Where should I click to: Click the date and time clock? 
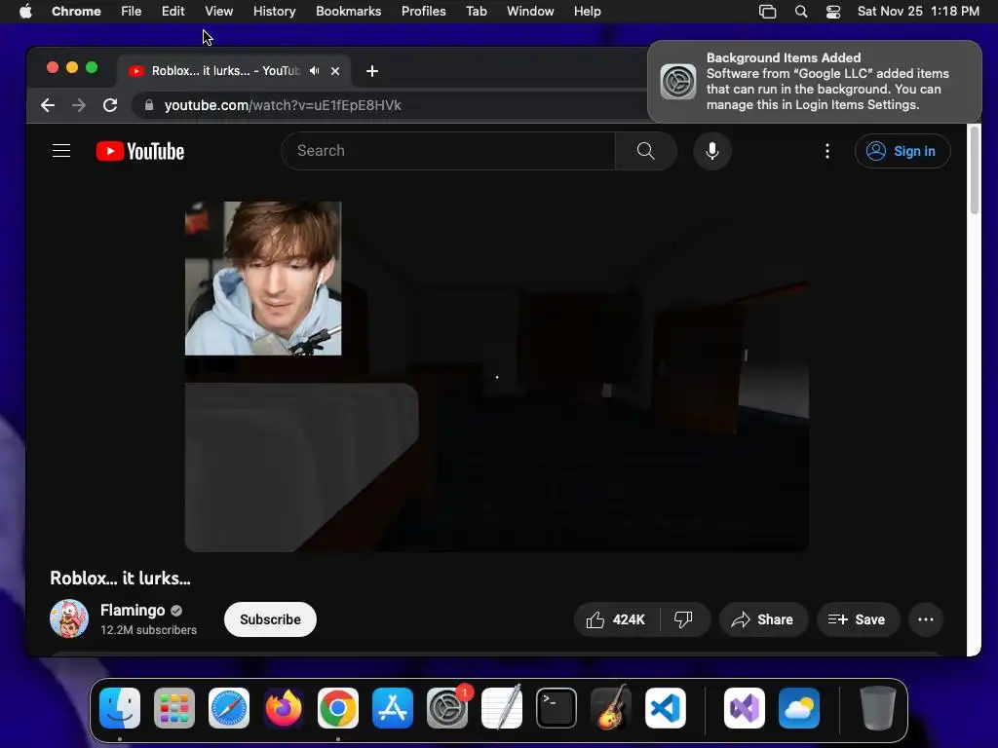918,11
